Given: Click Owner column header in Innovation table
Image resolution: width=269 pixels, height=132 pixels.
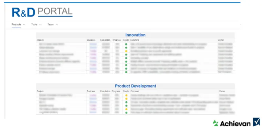Looking at the screenshot, I should click(221, 40).
